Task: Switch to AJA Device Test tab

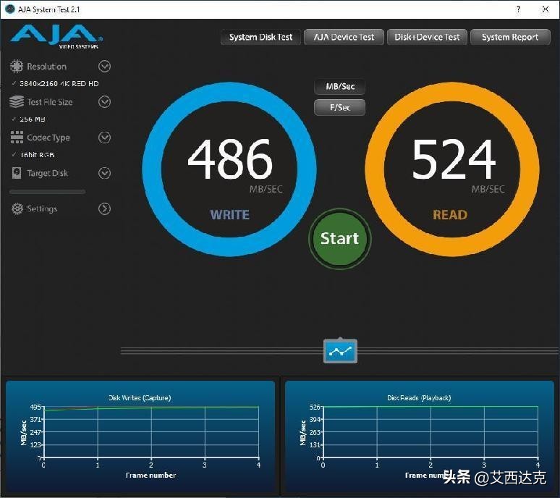Action: 344,37
